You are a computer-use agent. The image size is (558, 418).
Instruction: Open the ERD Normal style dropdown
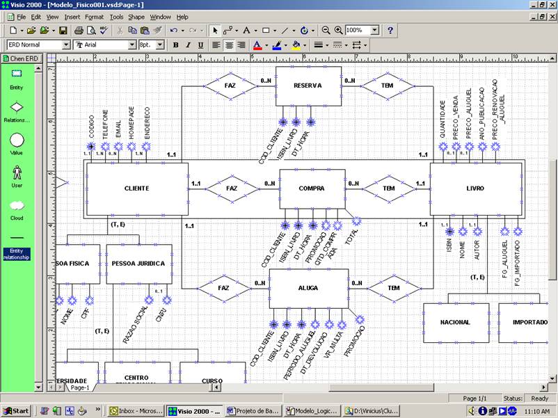pos(66,45)
